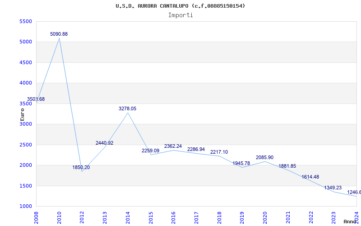The image size is (361, 226).
Task: Select the 5000 y-axis tick label
Action: [26, 42]
